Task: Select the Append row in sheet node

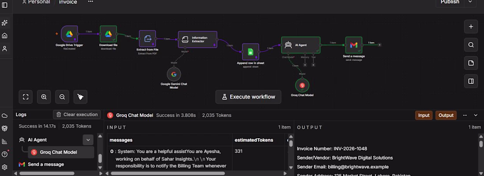Action: [x=251, y=52]
